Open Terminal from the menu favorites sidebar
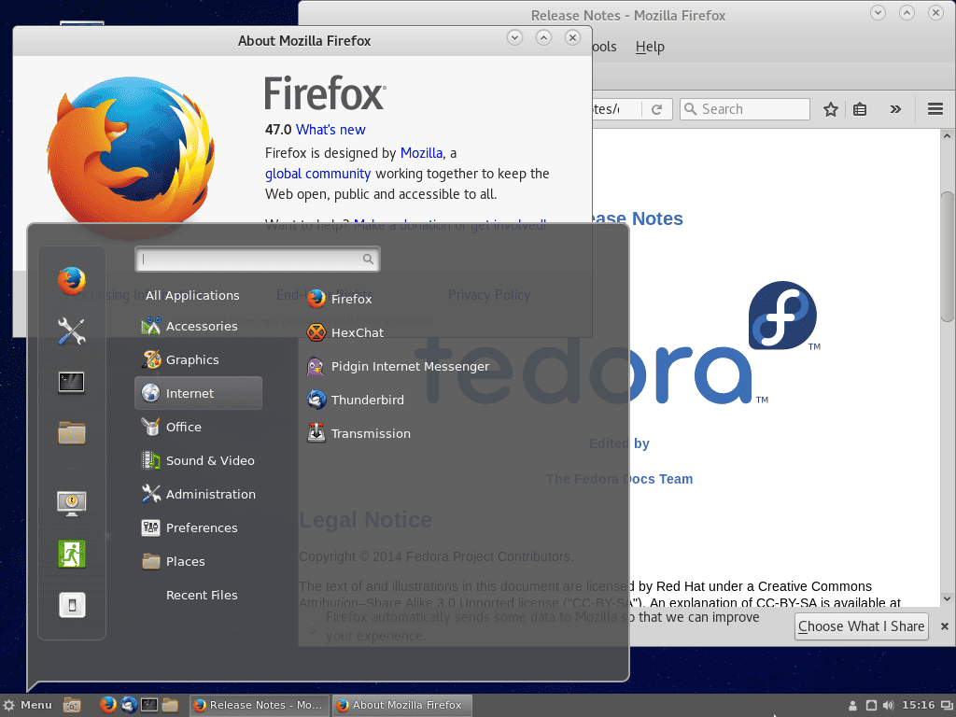Screen dimensions: 956x717 pyautogui.click(x=72, y=382)
